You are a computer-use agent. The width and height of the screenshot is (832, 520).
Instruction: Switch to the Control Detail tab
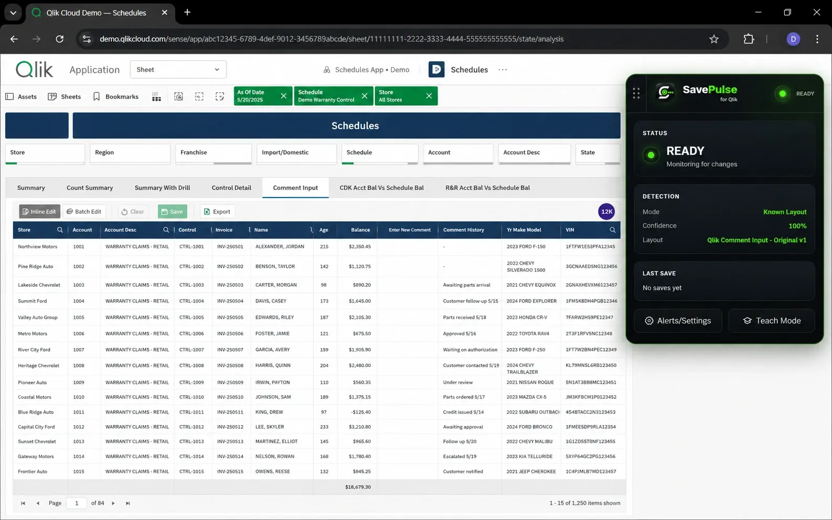(x=231, y=188)
